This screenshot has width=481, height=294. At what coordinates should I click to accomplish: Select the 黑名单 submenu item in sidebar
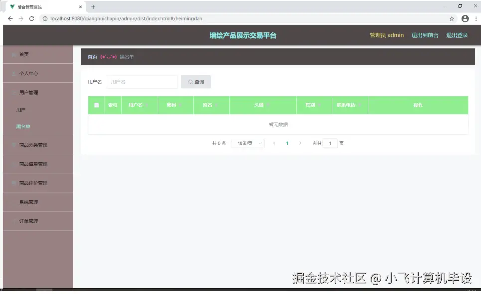pyautogui.click(x=38, y=127)
